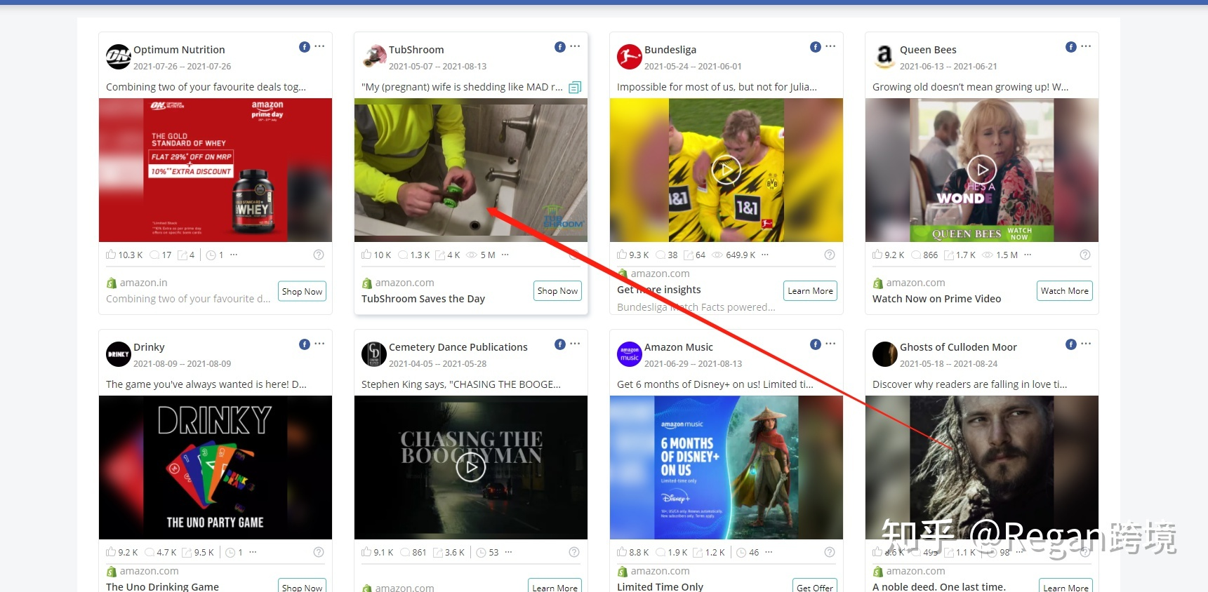The width and height of the screenshot is (1208, 592).
Task: Open the three-dot menu atop Optimum Nutrition card
Action: click(x=319, y=46)
